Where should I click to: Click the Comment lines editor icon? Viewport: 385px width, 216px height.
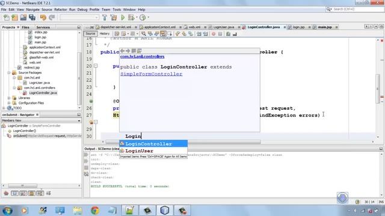coord(228,34)
